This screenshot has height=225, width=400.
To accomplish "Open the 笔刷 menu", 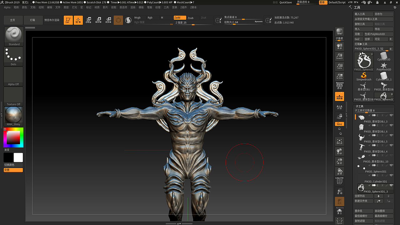I will (x=16, y=7).
